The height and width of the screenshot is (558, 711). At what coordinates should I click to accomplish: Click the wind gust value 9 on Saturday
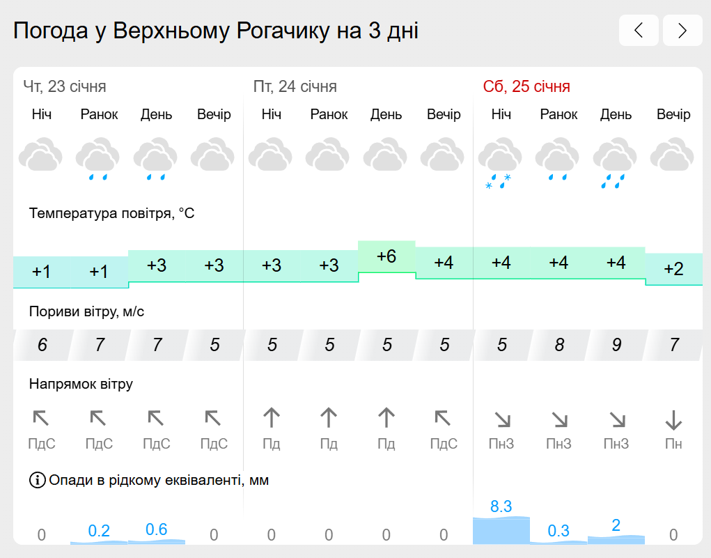[x=616, y=344]
